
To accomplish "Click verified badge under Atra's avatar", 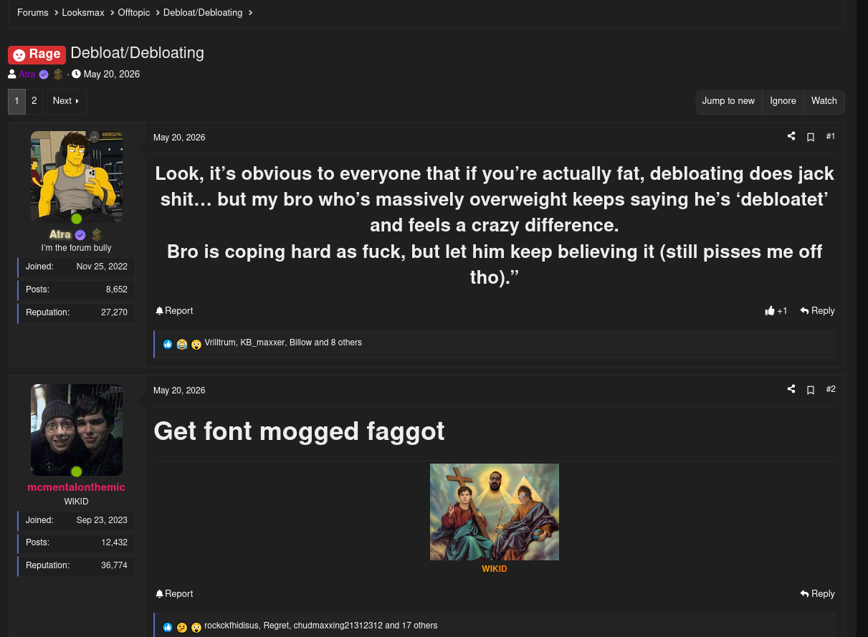I will click(80, 235).
